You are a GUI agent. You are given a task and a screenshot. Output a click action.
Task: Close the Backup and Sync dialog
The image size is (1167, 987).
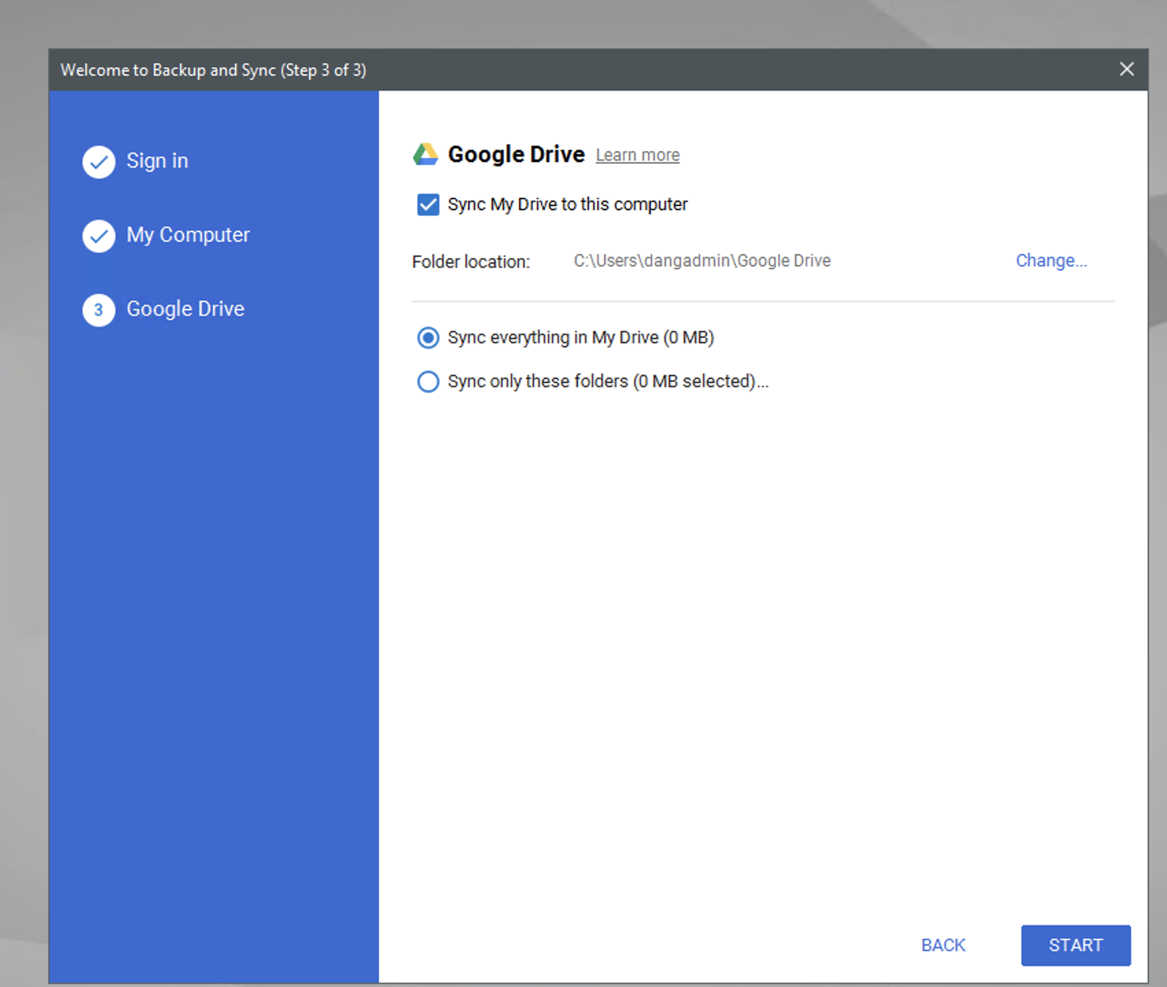(1126, 69)
